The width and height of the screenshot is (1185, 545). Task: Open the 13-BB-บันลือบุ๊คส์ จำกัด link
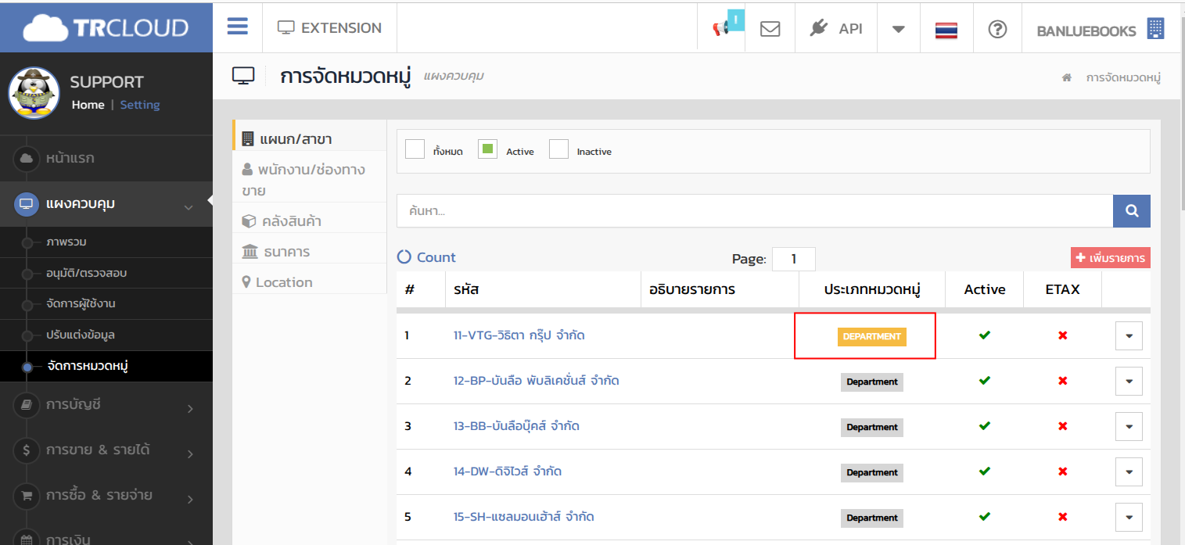[516, 426]
